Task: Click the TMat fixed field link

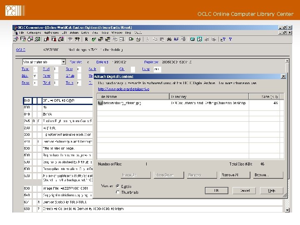Action: click(47, 82)
